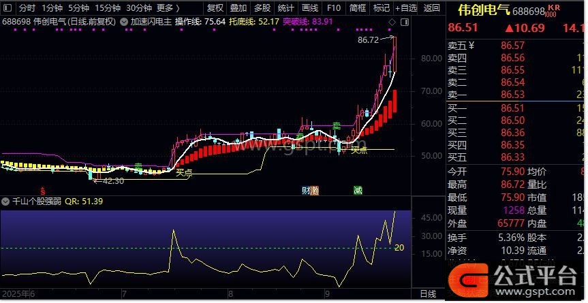Viewport: 588px width, 303px height.
Task: Click the green 减 marker icon
Action: pos(358,191)
